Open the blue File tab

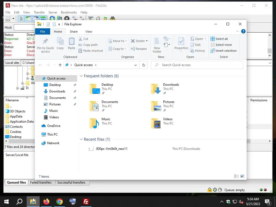[x=43, y=32]
